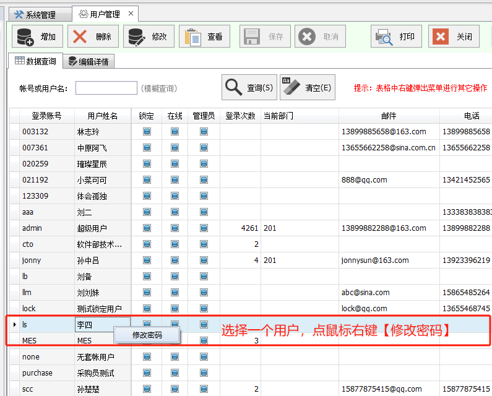The image size is (492, 396).
Task: Click the 邮件 column header
Action: pyautogui.click(x=389, y=116)
